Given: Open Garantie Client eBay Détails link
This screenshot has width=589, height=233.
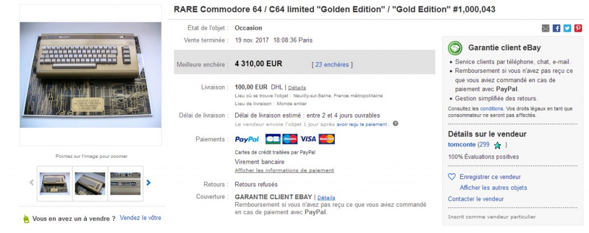Looking at the screenshot, I should tap(326, 197).
